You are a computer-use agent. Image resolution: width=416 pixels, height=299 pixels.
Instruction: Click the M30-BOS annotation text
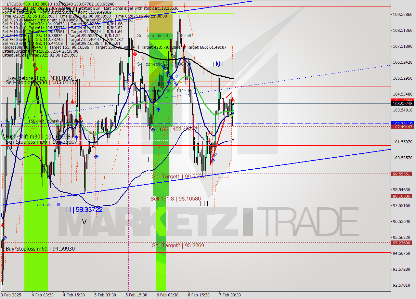pyautogui.click(x=61, y=78)
